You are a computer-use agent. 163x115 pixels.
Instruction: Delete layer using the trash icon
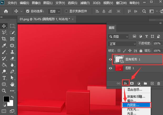(159, 84)
